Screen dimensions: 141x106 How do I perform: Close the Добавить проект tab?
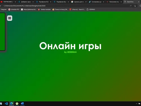[33, 2]
